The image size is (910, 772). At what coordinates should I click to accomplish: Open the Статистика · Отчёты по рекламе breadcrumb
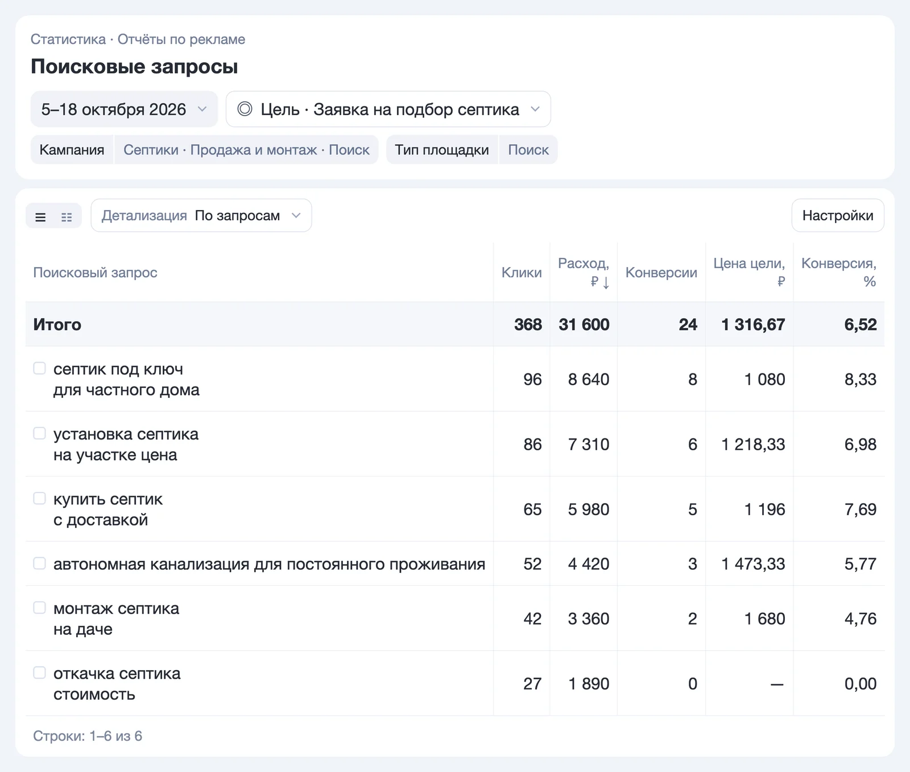(x=138, y=39)
